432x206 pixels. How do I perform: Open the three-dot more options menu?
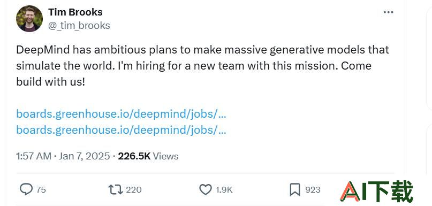click(388, 12)
